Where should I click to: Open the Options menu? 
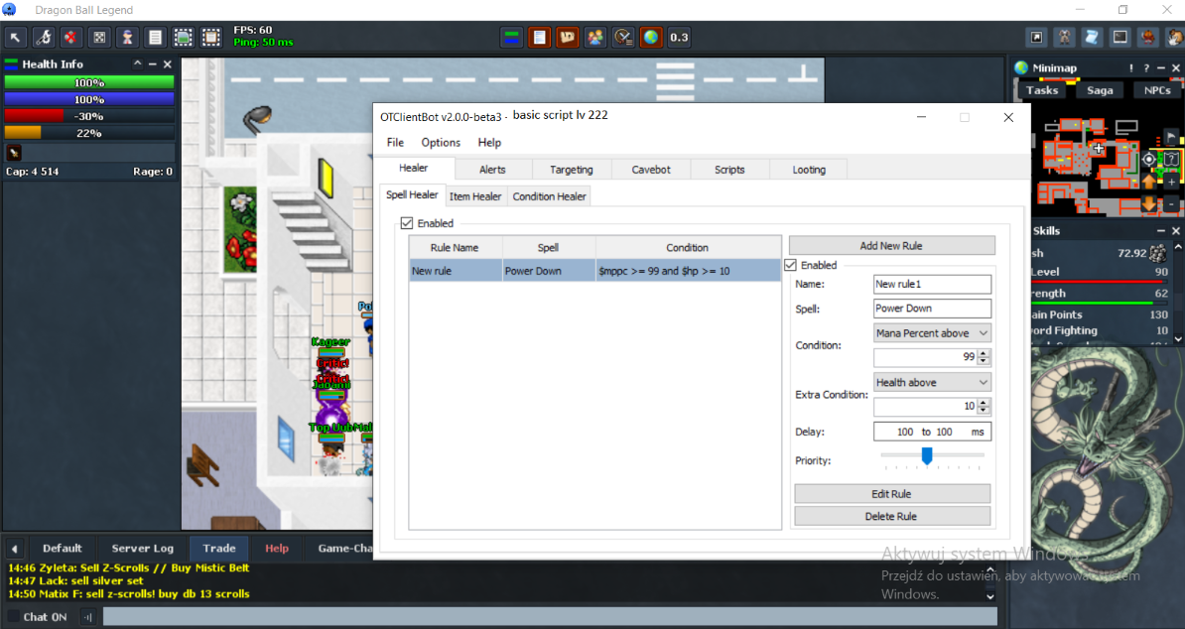tap(441, 143)
